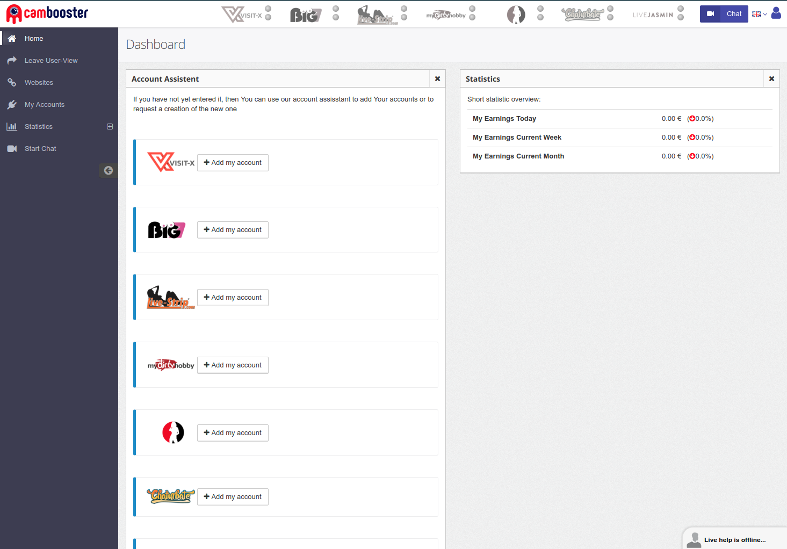The width and height of the screenshot is (787, 549).
Task: Click the Statistics panel title
Action: pos(483,79)
